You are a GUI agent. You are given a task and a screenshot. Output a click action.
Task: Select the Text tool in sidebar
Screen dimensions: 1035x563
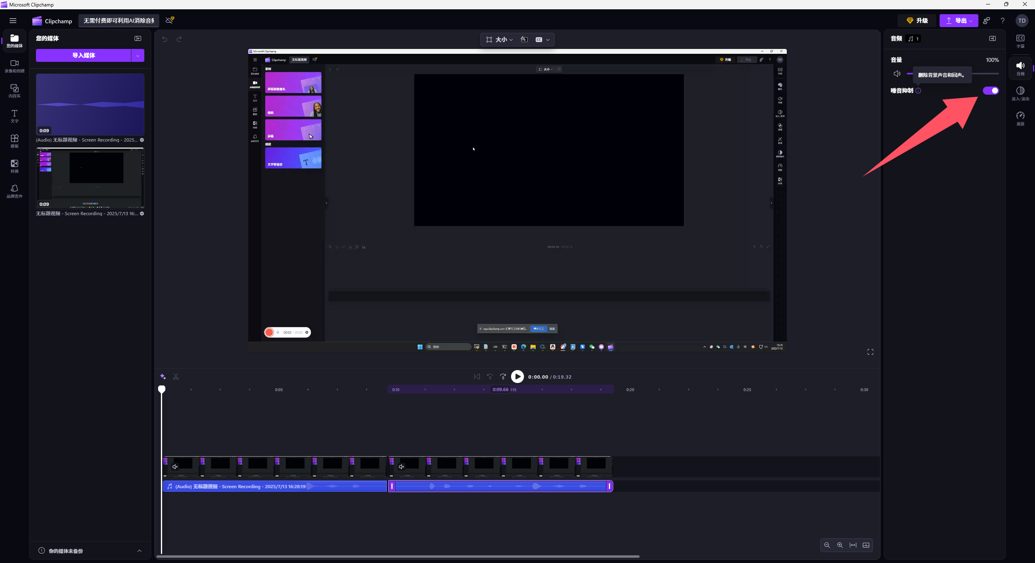pos(15,116)
